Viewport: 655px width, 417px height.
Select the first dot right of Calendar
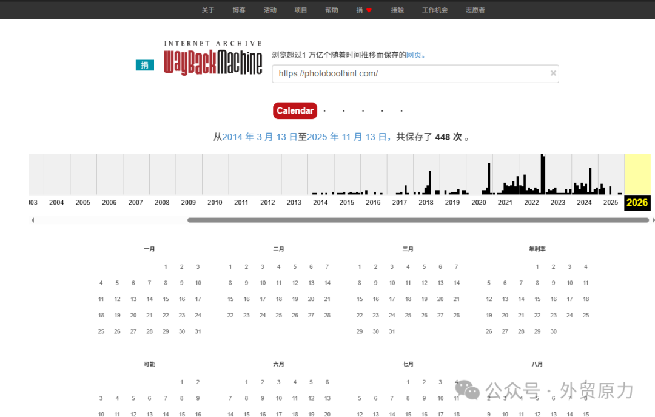click(x=324, y=112)
